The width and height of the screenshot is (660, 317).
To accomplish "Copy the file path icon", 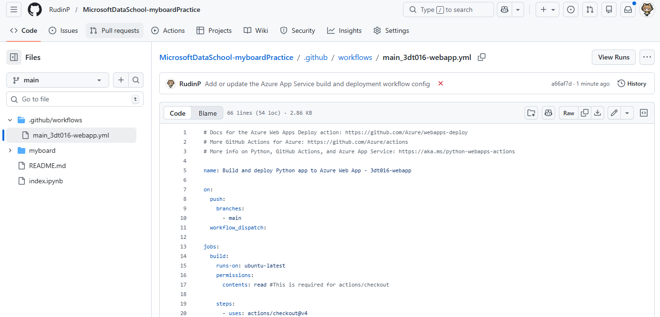I will [482, 57].
